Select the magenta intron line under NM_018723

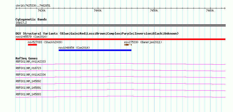click(120, 70)
